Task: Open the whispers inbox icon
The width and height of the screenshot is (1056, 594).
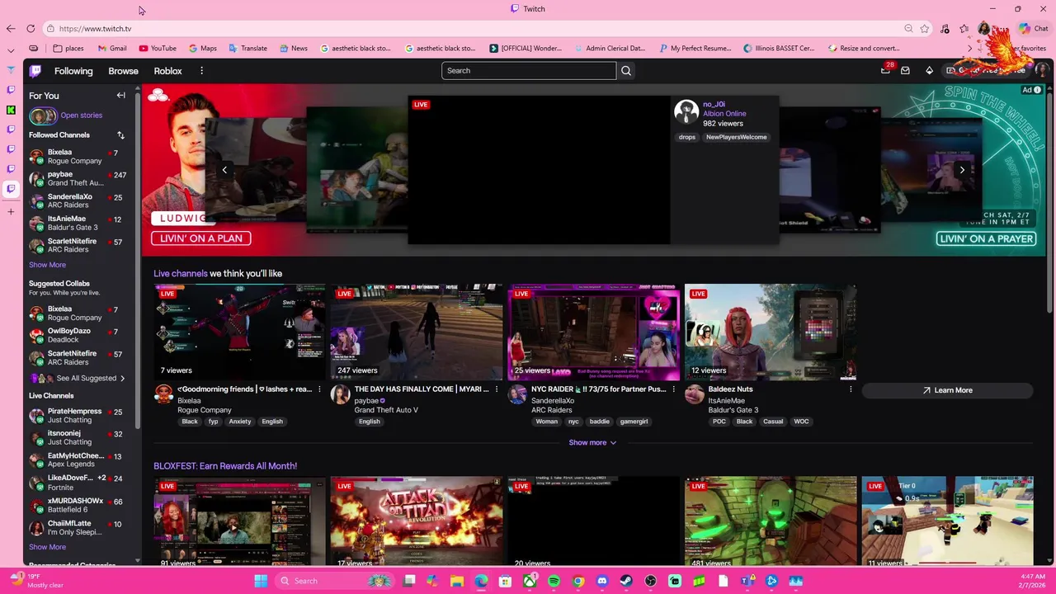Action: coord(905,71)
